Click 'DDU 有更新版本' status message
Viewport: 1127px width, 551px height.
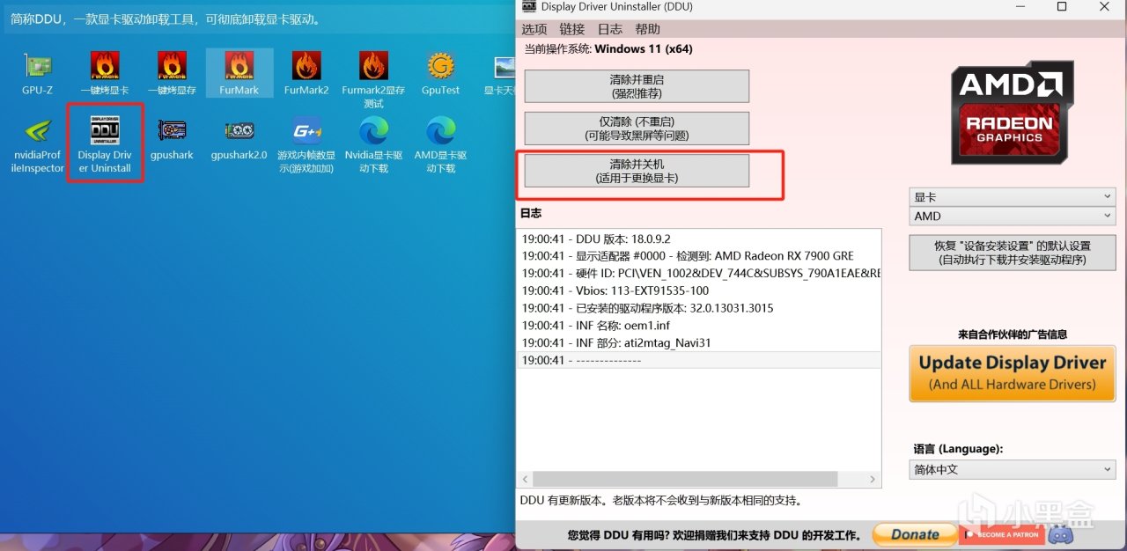coord(661,501)
